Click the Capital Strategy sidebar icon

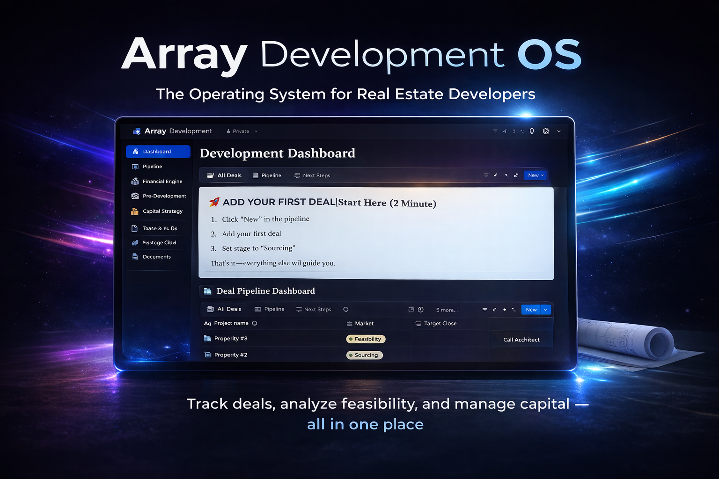135,211
